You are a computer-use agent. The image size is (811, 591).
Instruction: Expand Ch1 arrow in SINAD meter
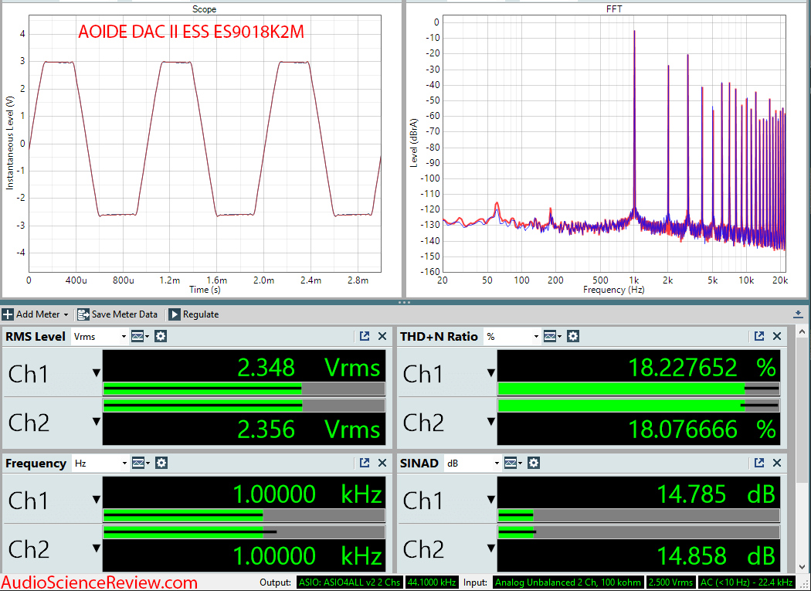click(x=490, y=499)
